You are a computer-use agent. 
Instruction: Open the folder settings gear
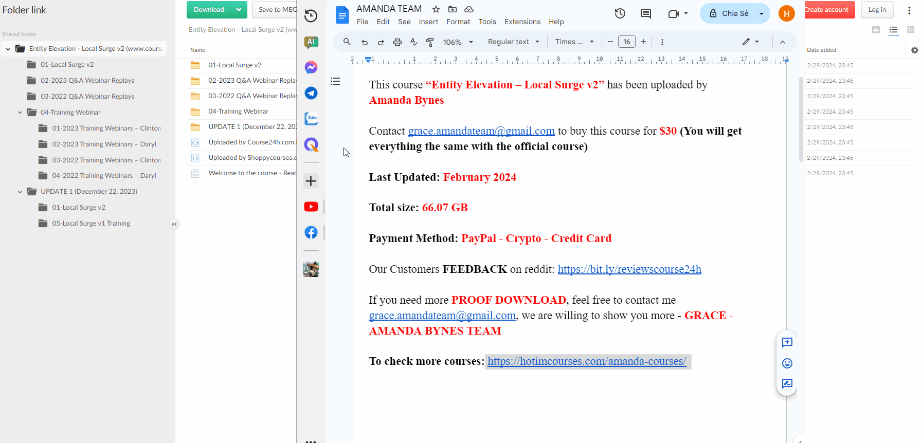[x=914, y=50]
